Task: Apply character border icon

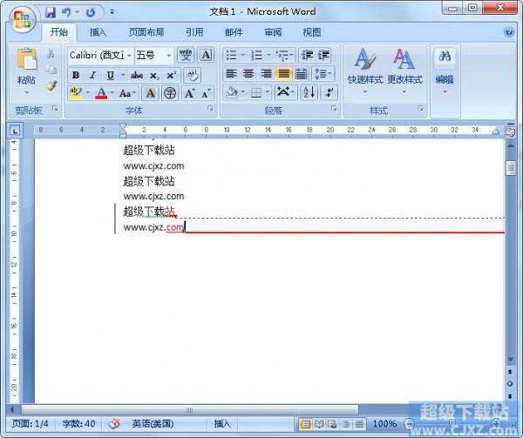Action: (206, 55)
